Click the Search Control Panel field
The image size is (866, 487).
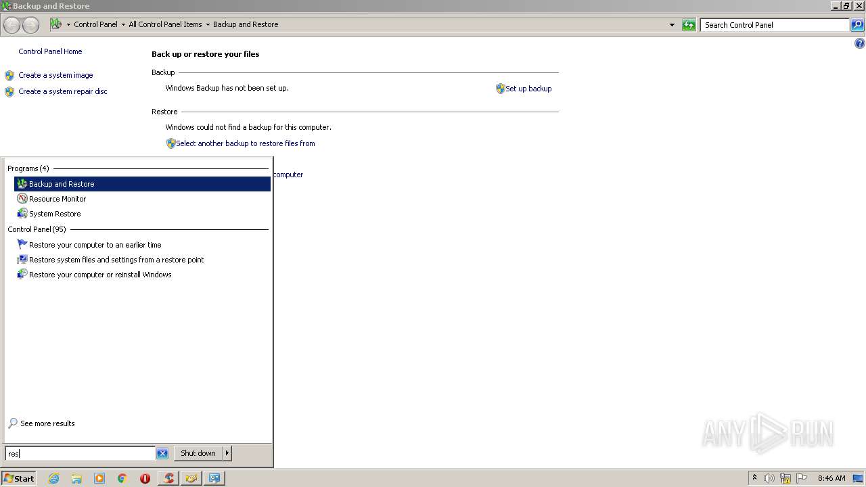[775, 25]
